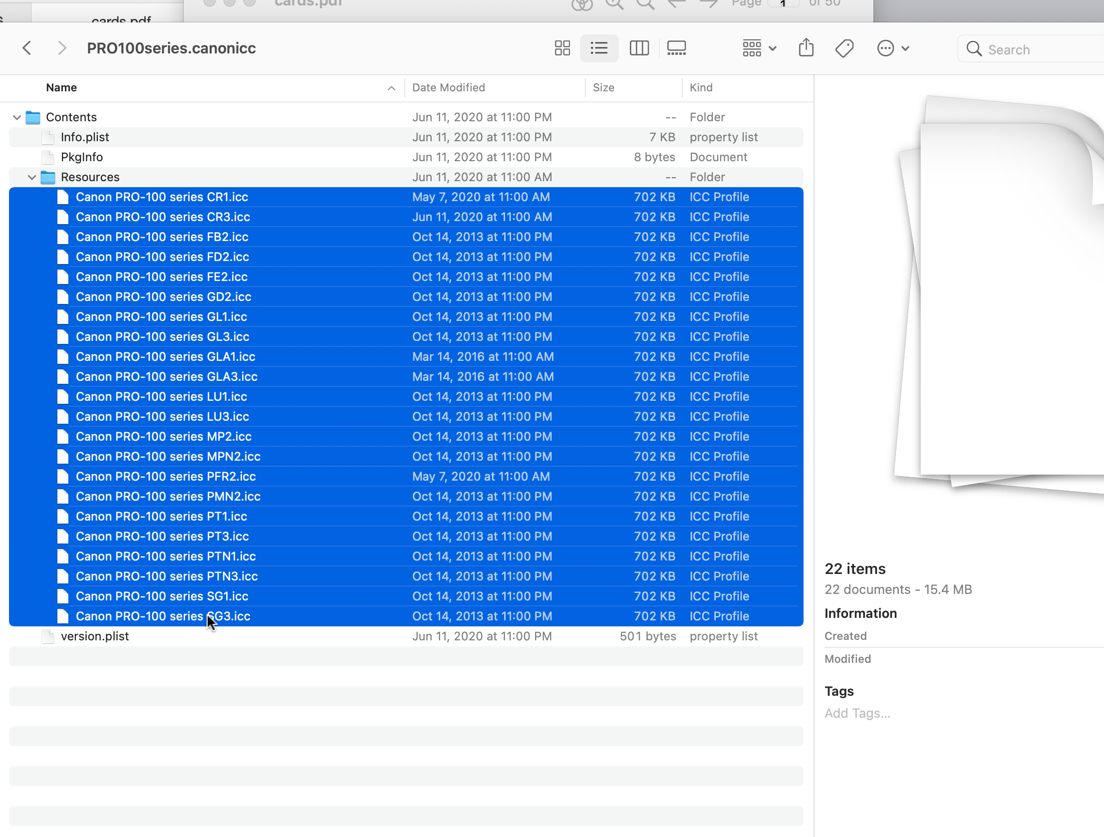Viewport: 1104px width, 837px height.
Task: Go forward with the right chevron
Action: (x=62, y=48)
